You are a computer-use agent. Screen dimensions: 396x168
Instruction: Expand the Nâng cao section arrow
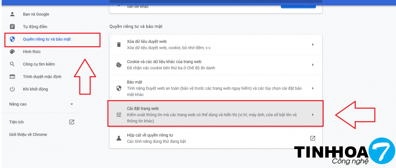tap(72, 104)
